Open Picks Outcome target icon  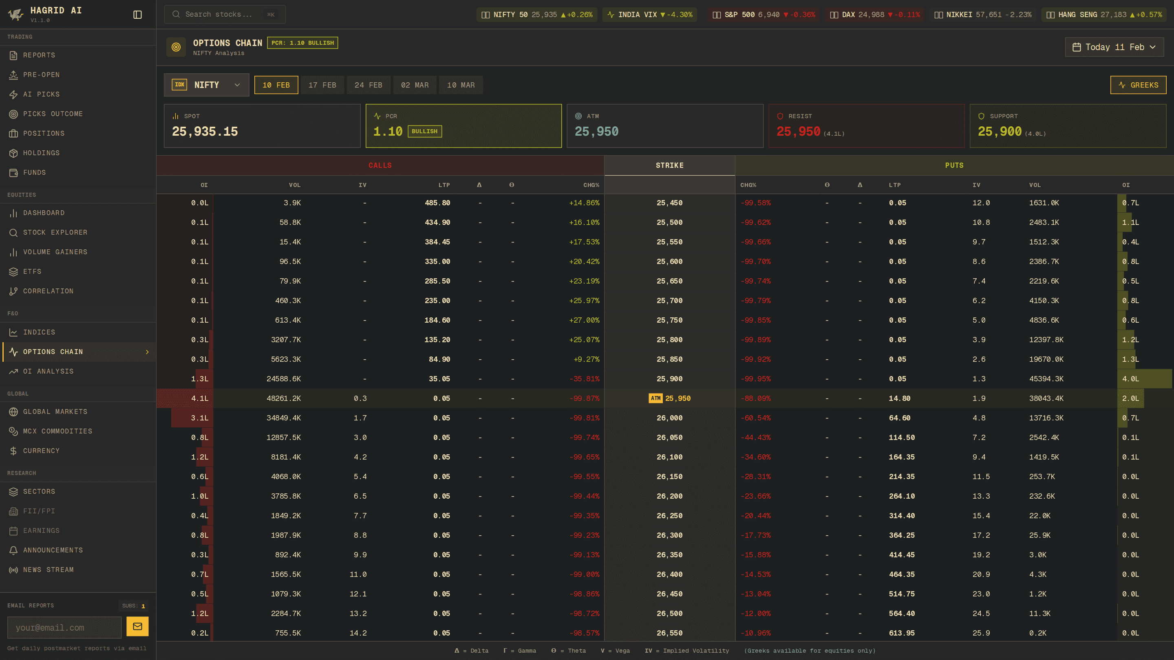point(13,114)
